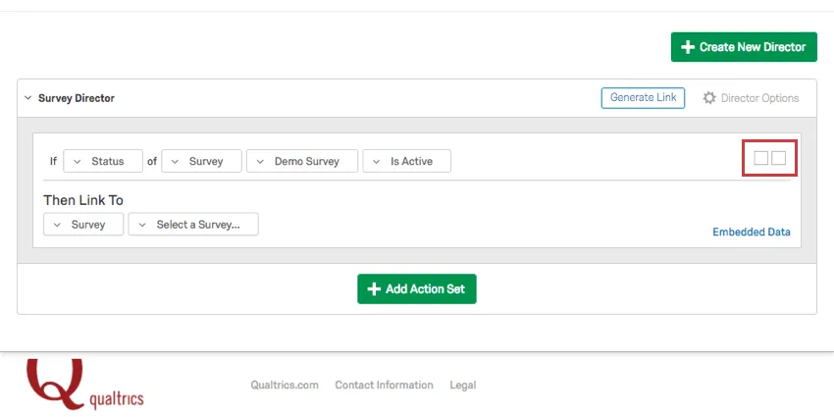Click the plus icon on Add Action Set
834x417 pixels.
point(373,289)
